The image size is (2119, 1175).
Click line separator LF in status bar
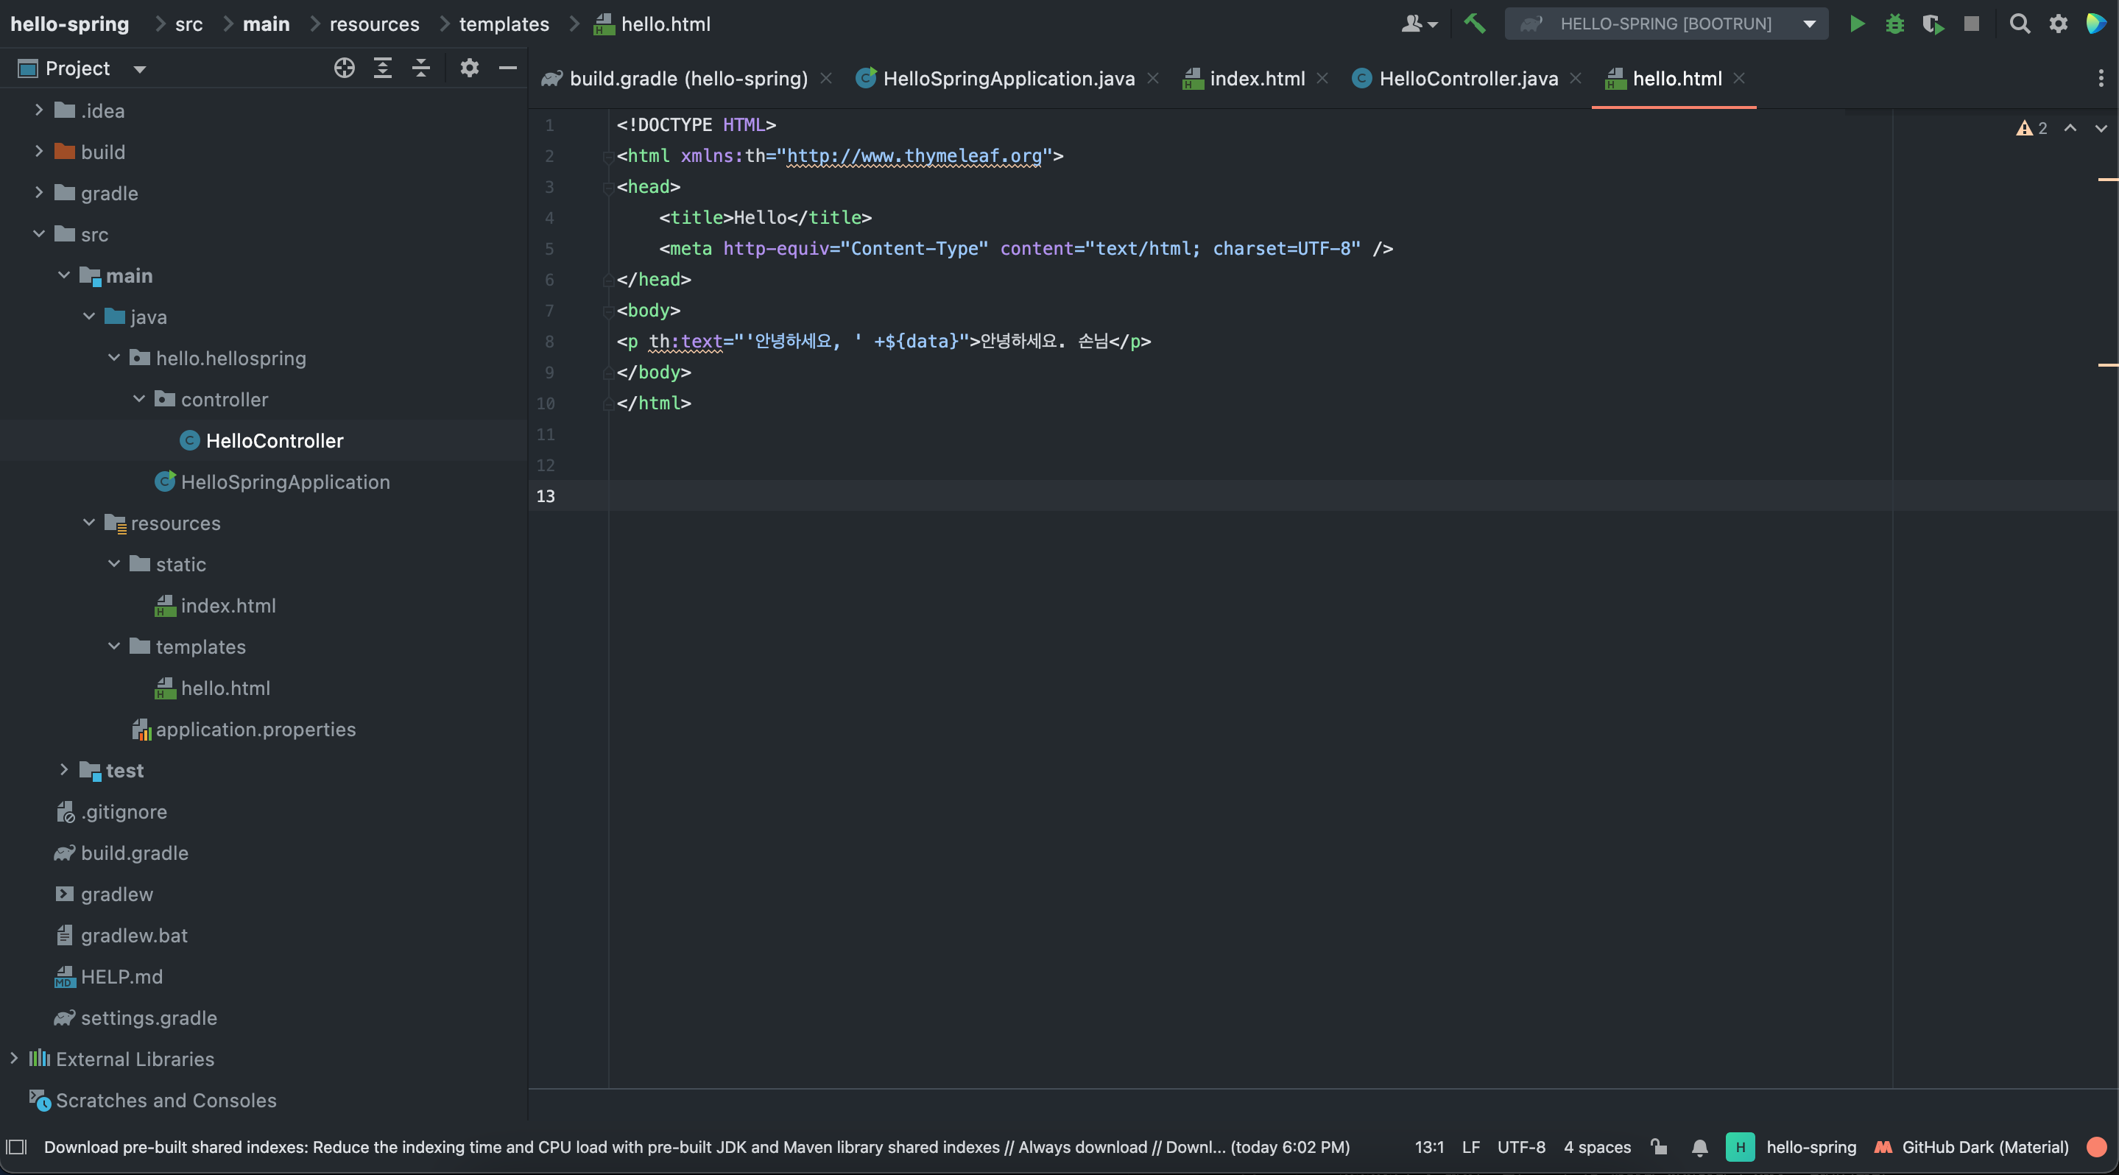click(1471, 1147)
